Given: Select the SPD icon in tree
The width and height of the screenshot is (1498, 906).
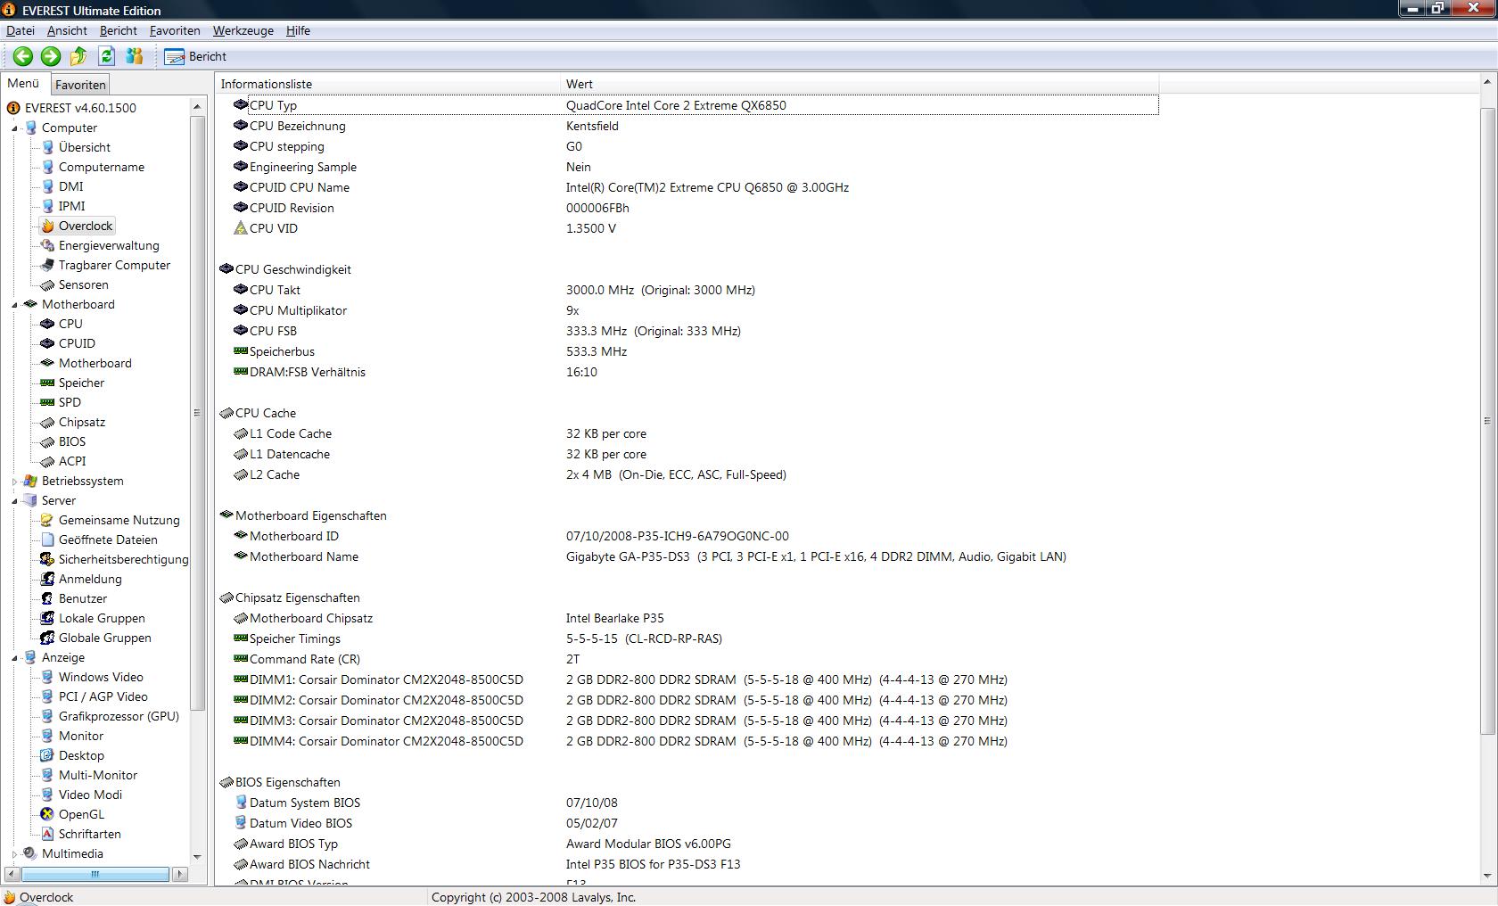Looking at the screenshot, I should point(48,402).
